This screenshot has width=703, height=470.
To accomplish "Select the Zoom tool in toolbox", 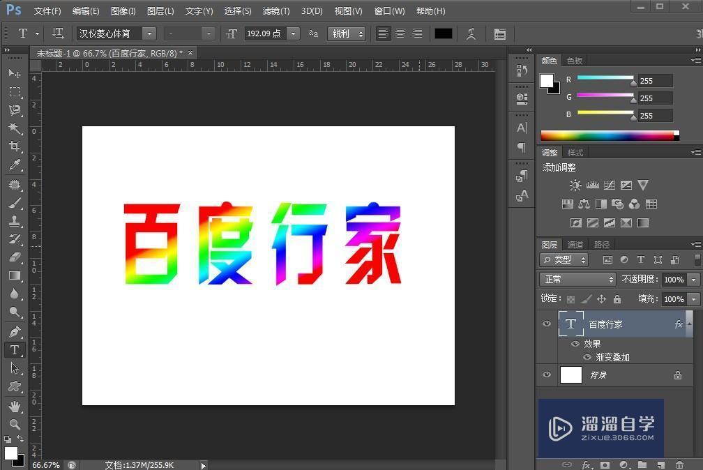I will (15, 424).
